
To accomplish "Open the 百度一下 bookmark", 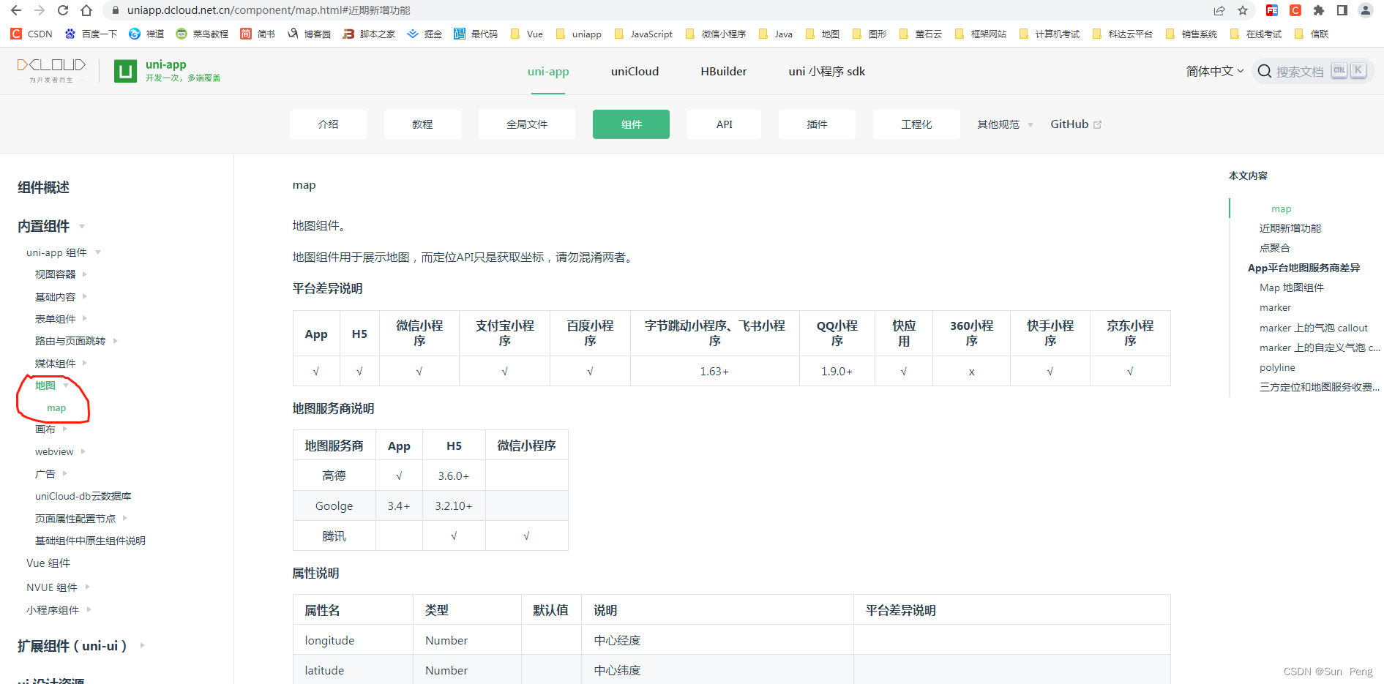I will pyautogui.click(x=91, y=34).
